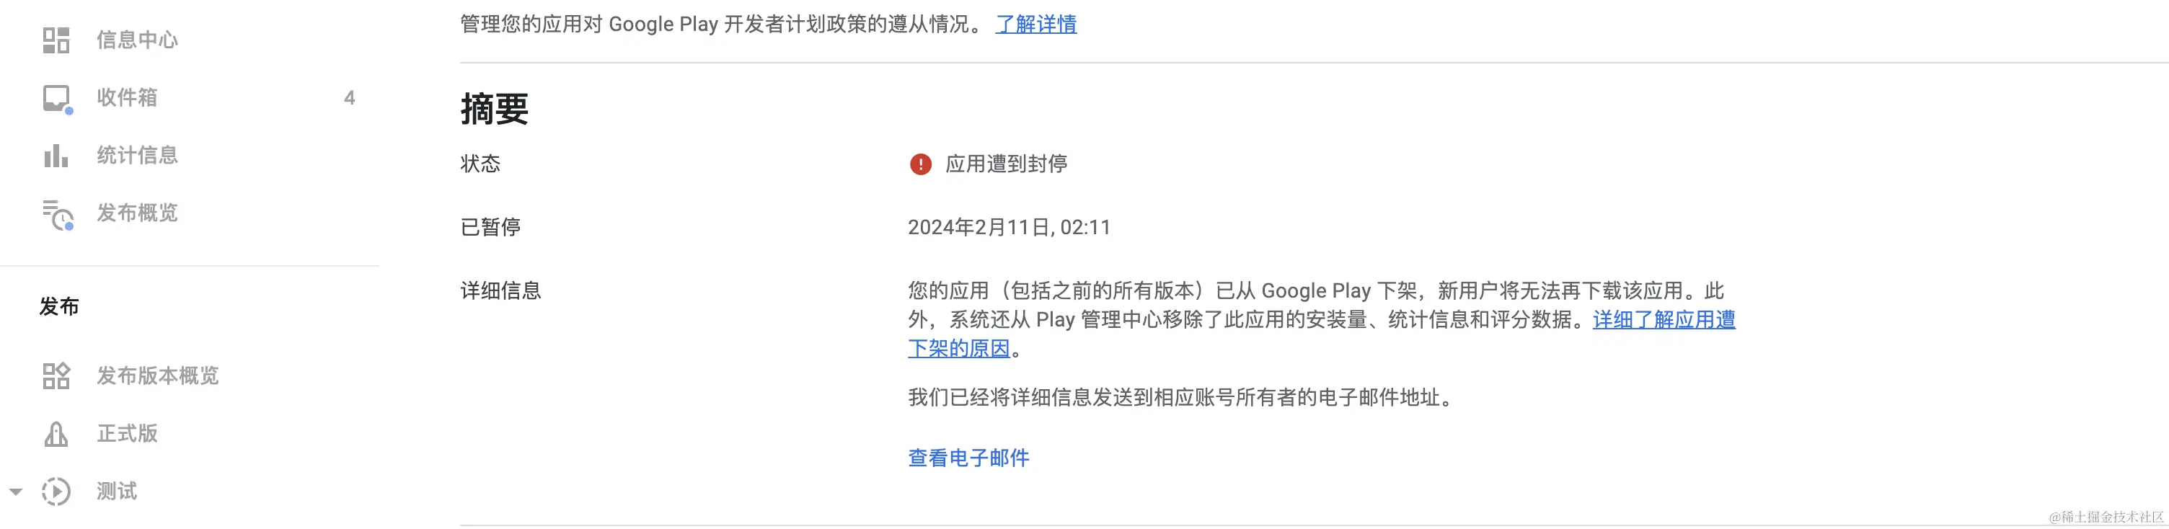Image resolution: width=2169 pixels, height=529 pixels.
Task: Click the 收件箱 unread count 4
Action: pyautogui.click(x=350, y=97)
